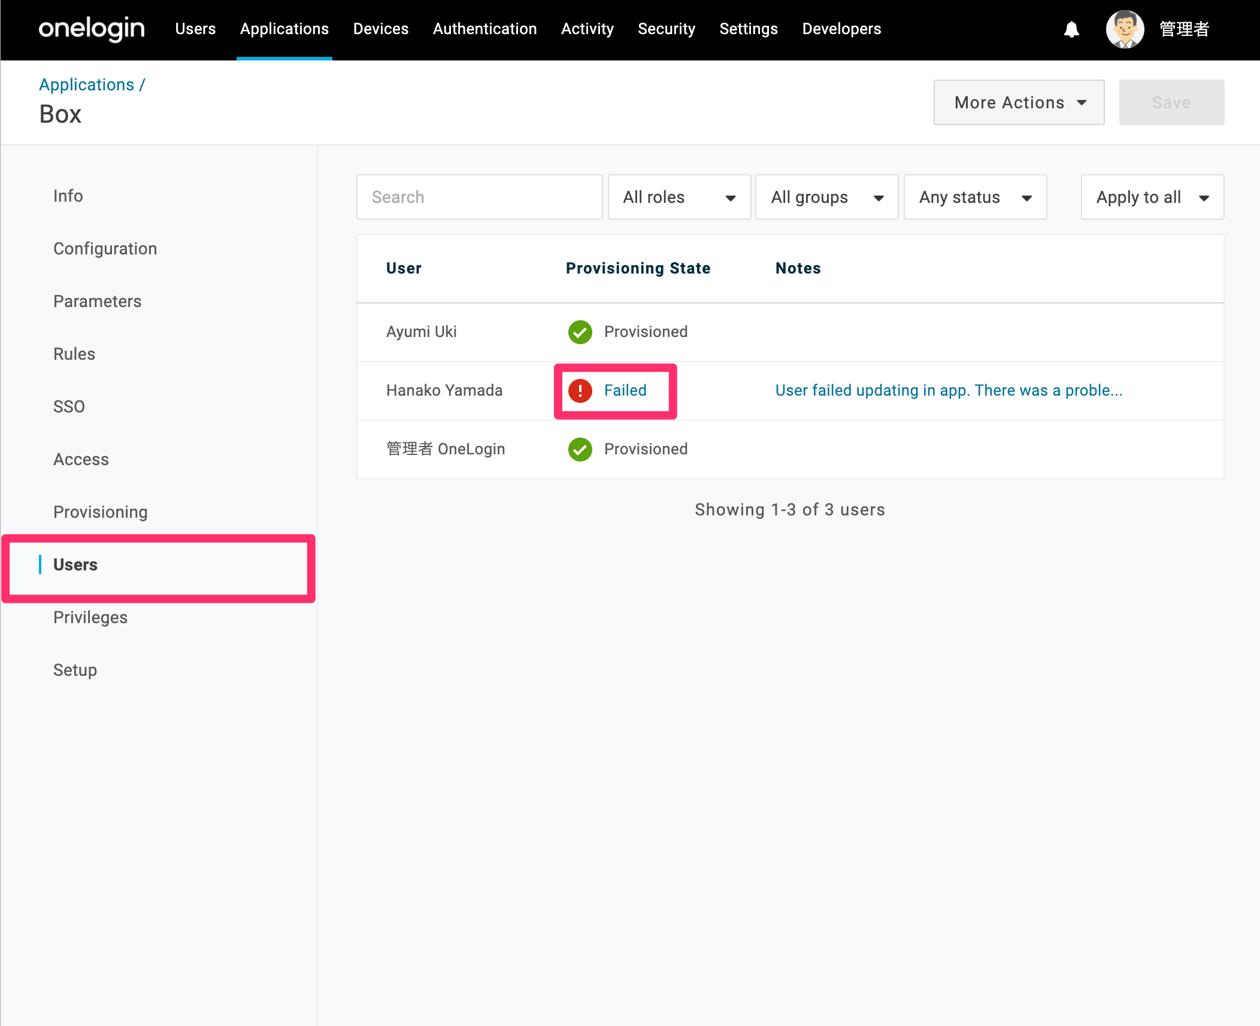Expand the Apply to all dropdown
This screenshot has width=1260, height=1026.
tap(1152, 197)
